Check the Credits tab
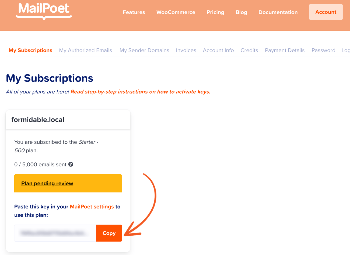 click(x=249, y=50)
